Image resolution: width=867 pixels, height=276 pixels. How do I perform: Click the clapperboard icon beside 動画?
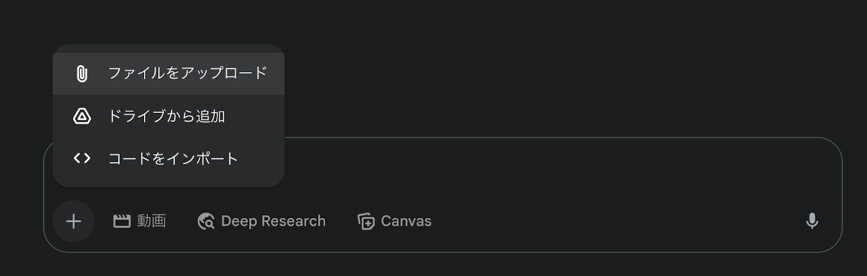pos(122,221)
